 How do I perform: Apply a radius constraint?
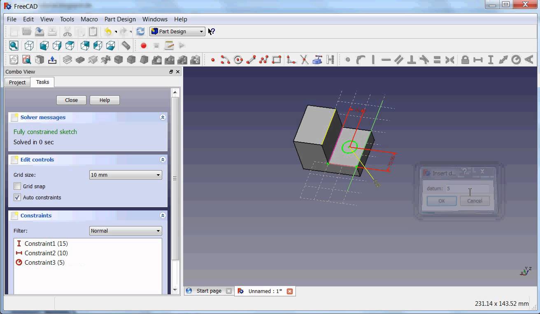point(516,60)
